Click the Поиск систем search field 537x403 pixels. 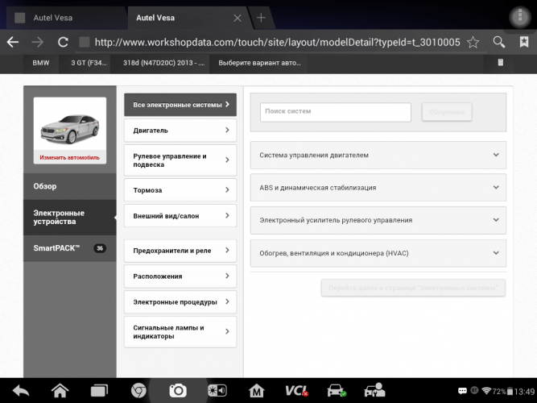pos(335,112)
